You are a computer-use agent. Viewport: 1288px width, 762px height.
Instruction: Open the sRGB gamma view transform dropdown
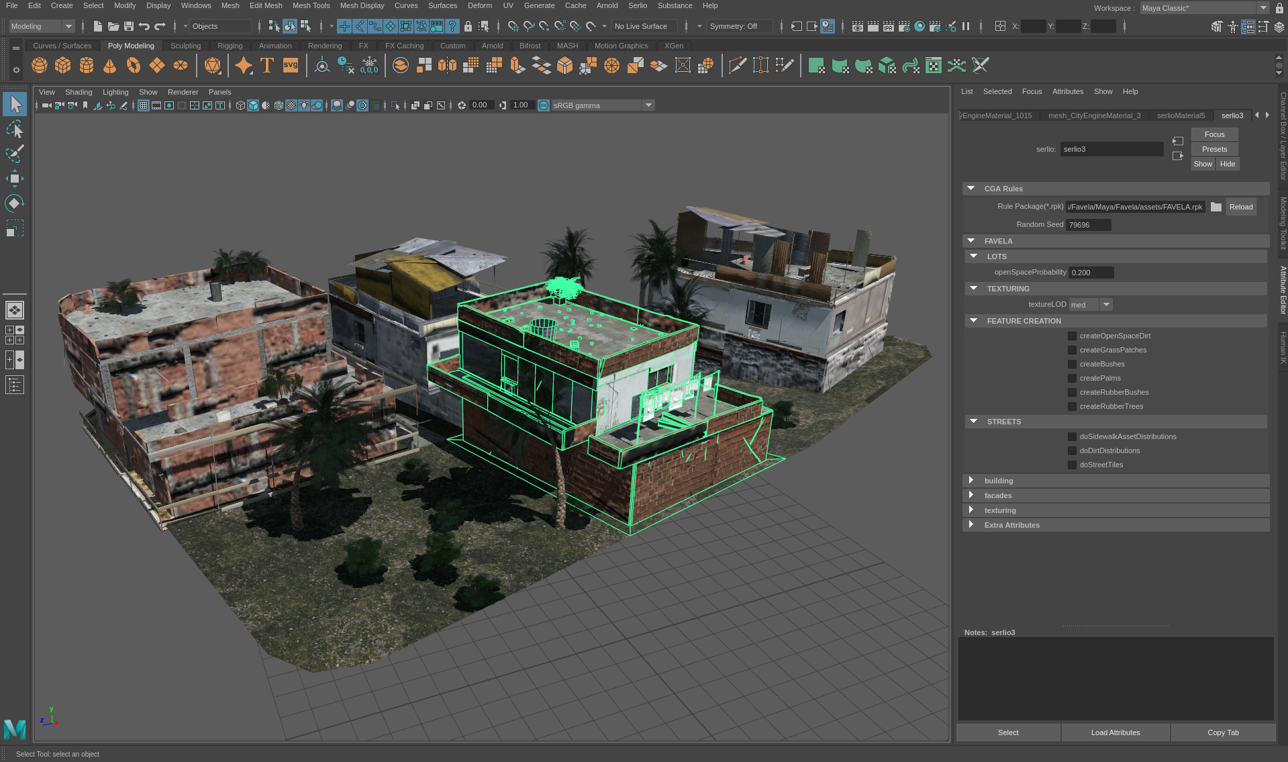[x=603, y=105]
